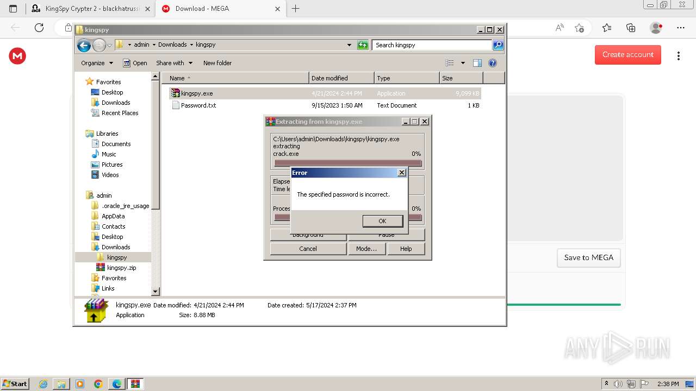This screenshot has height=391, width=696.
Task: Open recent locations dropdown beside the navigation arrows
Action: click(x=109, y=45)
